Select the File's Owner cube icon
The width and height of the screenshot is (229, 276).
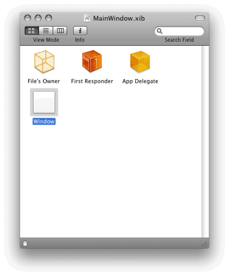click(44, 62)
